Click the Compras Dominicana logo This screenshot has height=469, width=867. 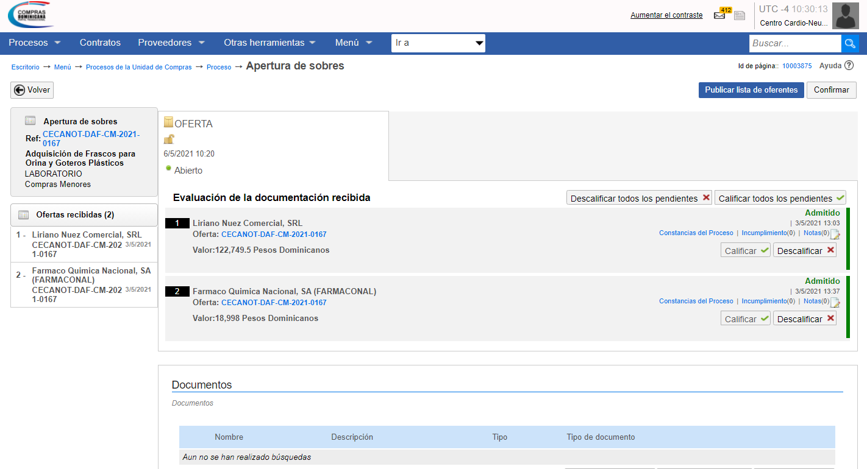pyautogui.click(x=31, y=15)
